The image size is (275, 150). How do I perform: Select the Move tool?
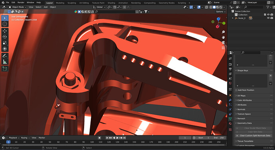(5, 31)
